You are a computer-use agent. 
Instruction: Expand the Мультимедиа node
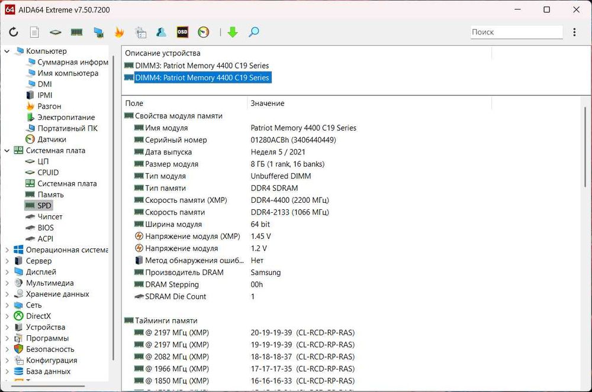pyautogui.click(x=7, y=283)
